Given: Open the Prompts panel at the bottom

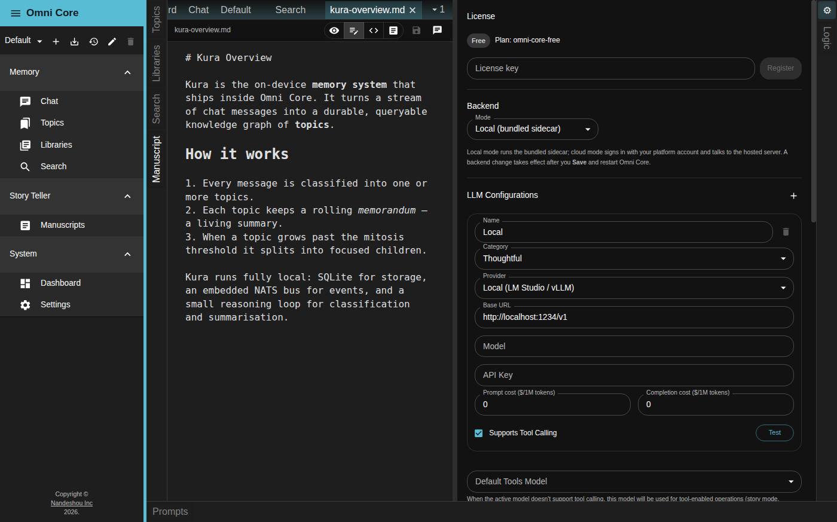Looking at the screenshot, I should coord(170,512).
